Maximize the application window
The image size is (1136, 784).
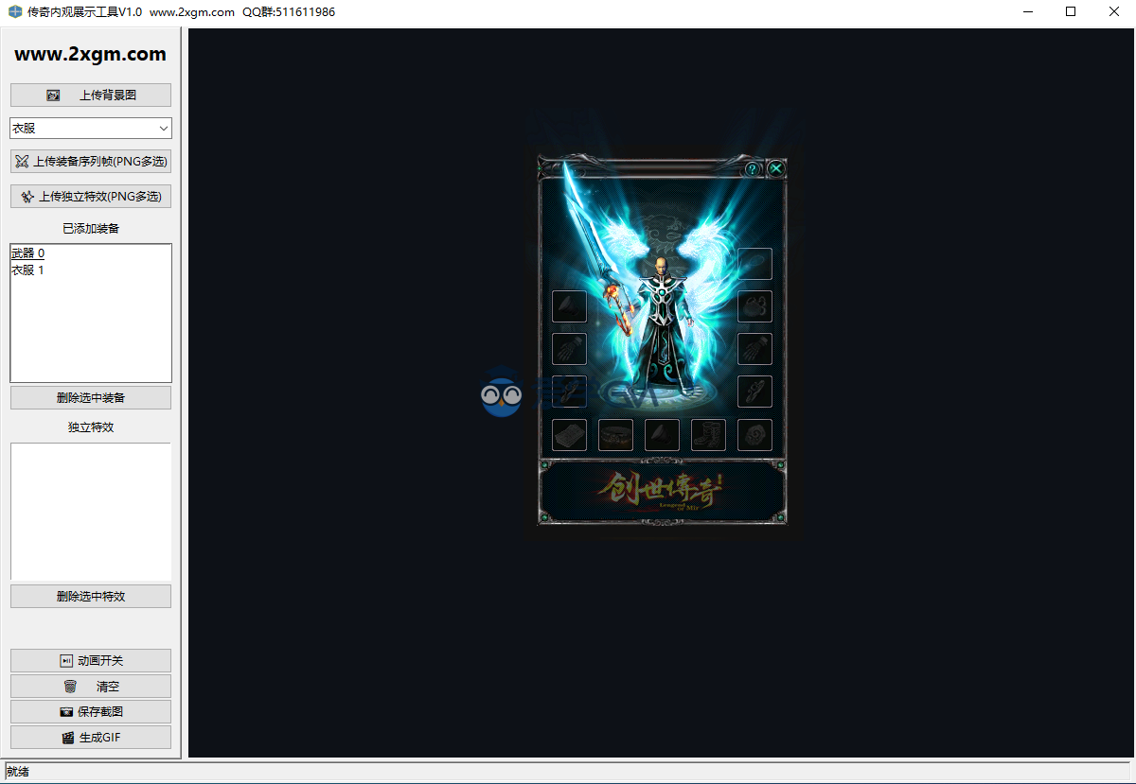[x=1071, y=12]
